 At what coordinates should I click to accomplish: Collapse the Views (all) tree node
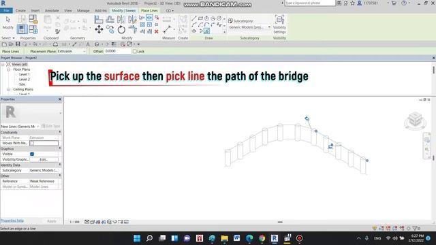[3, 65]
